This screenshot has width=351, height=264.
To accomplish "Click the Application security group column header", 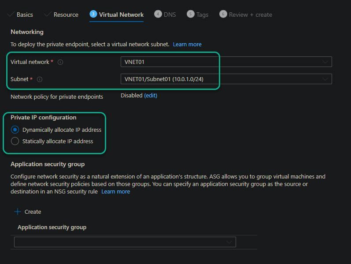I will 52,227.
